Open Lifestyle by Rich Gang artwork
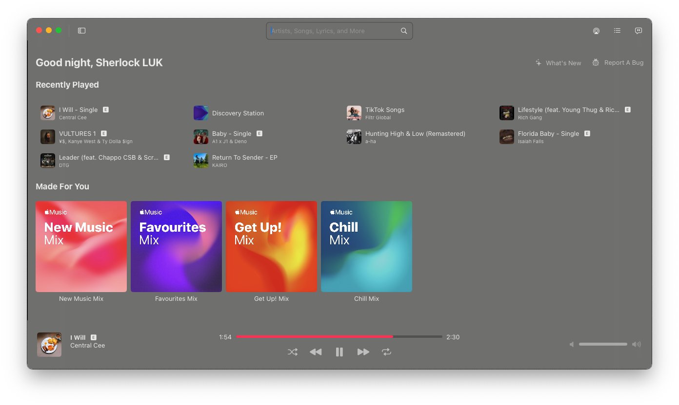This screenshot has height=405, width=679. [x=507, y=113]
